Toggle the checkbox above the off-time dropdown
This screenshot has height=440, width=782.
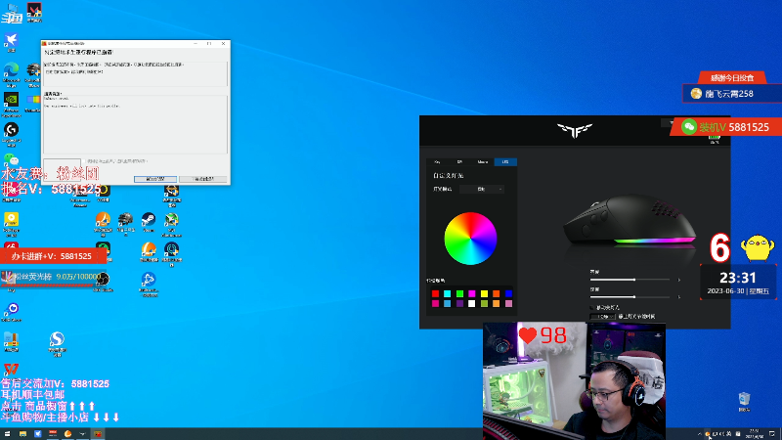(x=592, y=308)
